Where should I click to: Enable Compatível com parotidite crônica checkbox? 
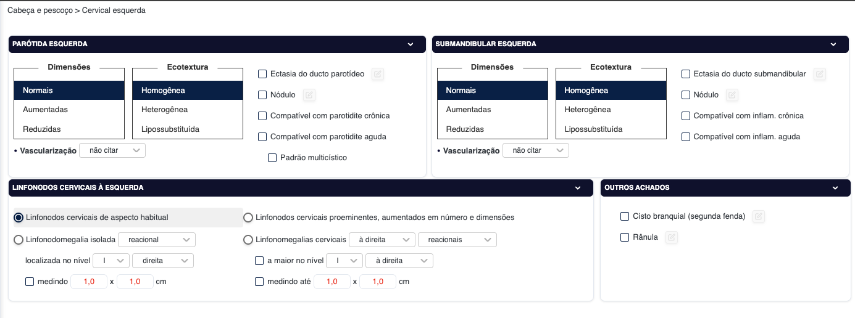(x=262, y=116)
